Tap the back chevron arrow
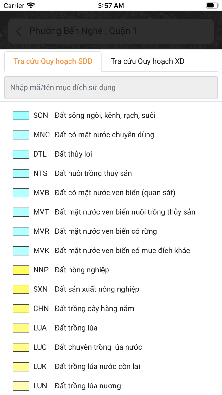The image size is (222, 395). coord(18,31)
